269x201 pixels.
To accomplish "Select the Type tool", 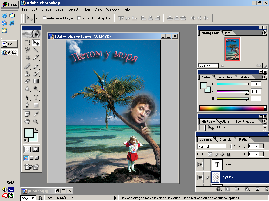I will coord(36,97).
